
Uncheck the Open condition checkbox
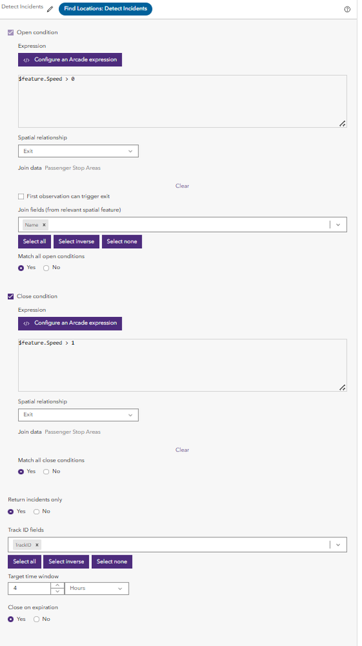coord(11,32)
